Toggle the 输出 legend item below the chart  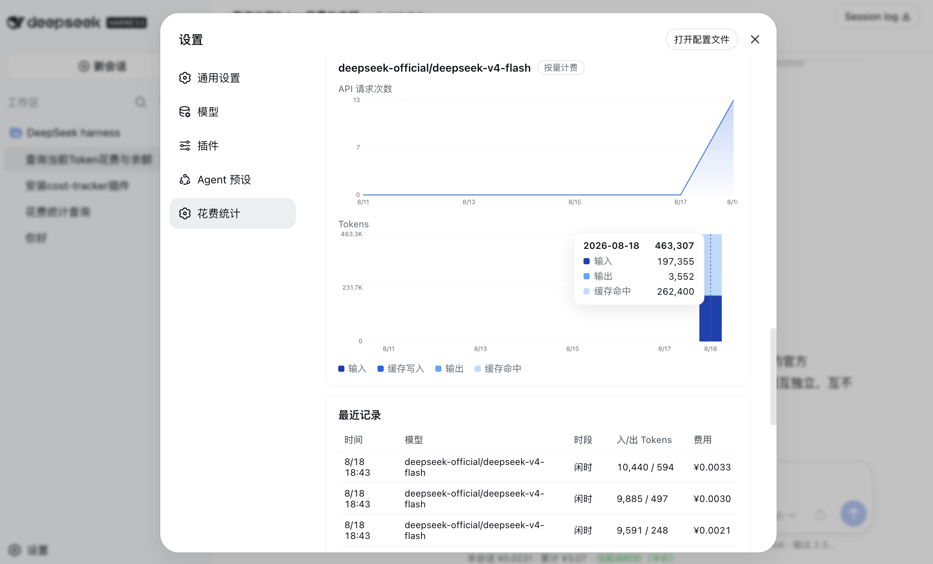point(449,369)
